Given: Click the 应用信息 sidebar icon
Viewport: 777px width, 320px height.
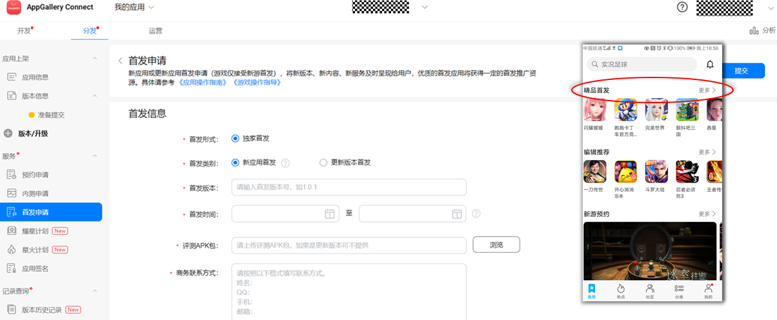Looking at the screenshot, I should point(11,77).
